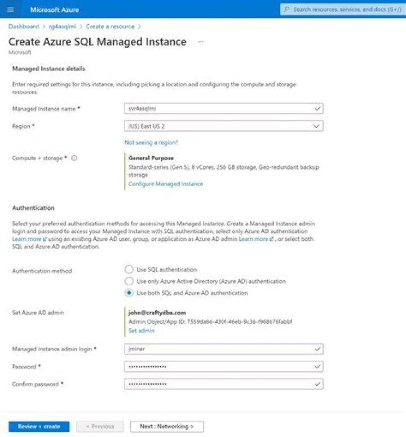
Task: Open the hamburger portal menu
Action: click(11, 10)
